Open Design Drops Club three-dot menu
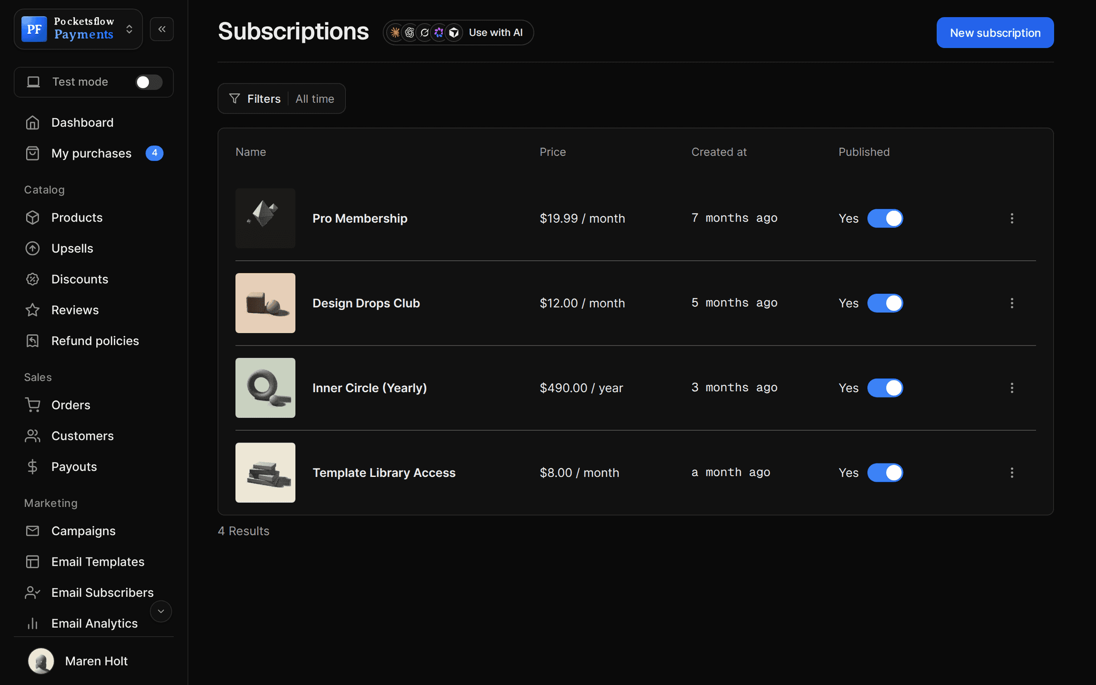Image resolution: width=1096 pixels, height=685 pixels. (x=1011, y=303)
